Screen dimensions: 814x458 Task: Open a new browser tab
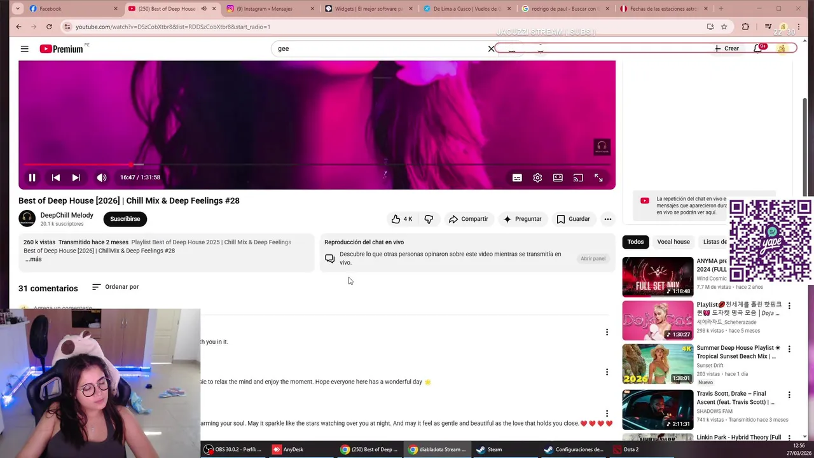tap(721, 9)
